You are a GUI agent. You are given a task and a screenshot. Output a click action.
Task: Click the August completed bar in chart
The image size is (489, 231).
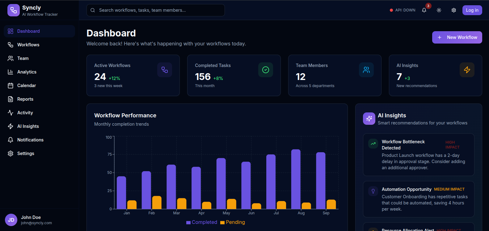296,179
